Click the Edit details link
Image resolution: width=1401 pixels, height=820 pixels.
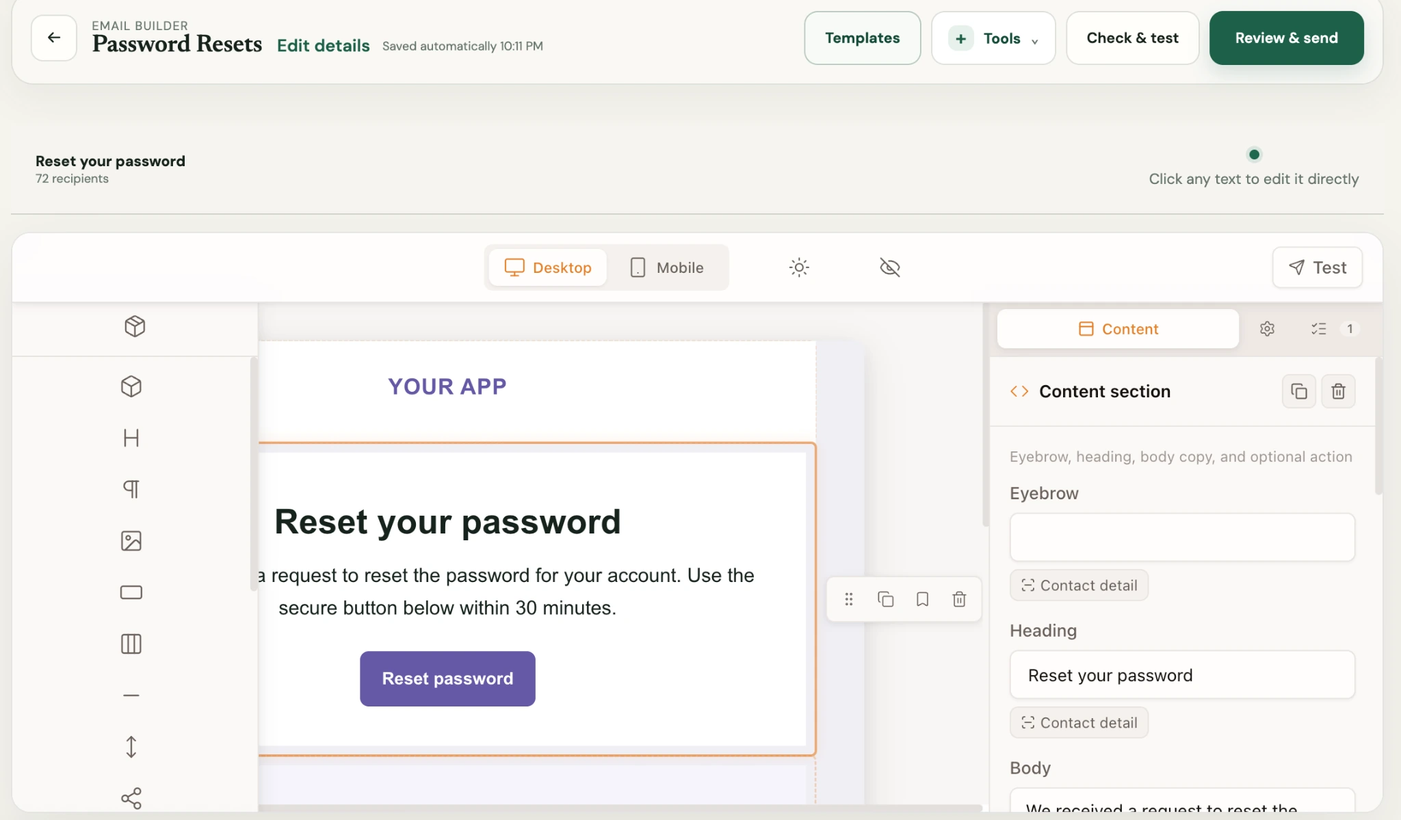click(324, 46)
